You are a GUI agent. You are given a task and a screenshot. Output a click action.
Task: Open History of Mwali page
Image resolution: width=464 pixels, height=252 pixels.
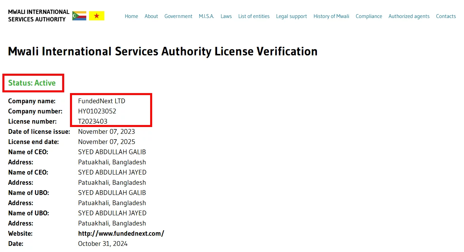pos(331,16)
